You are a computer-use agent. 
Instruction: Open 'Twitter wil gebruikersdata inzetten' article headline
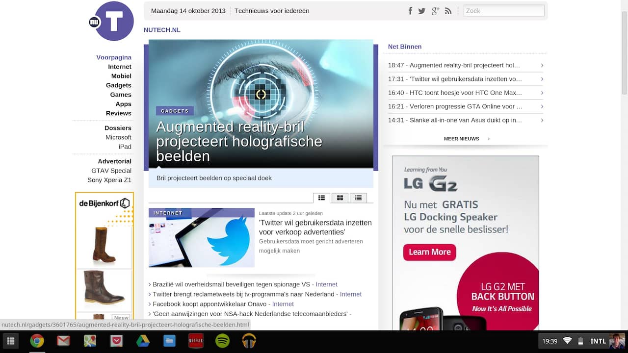[315, 227]
